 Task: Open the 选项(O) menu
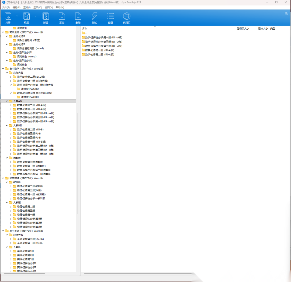coord(37,7)
